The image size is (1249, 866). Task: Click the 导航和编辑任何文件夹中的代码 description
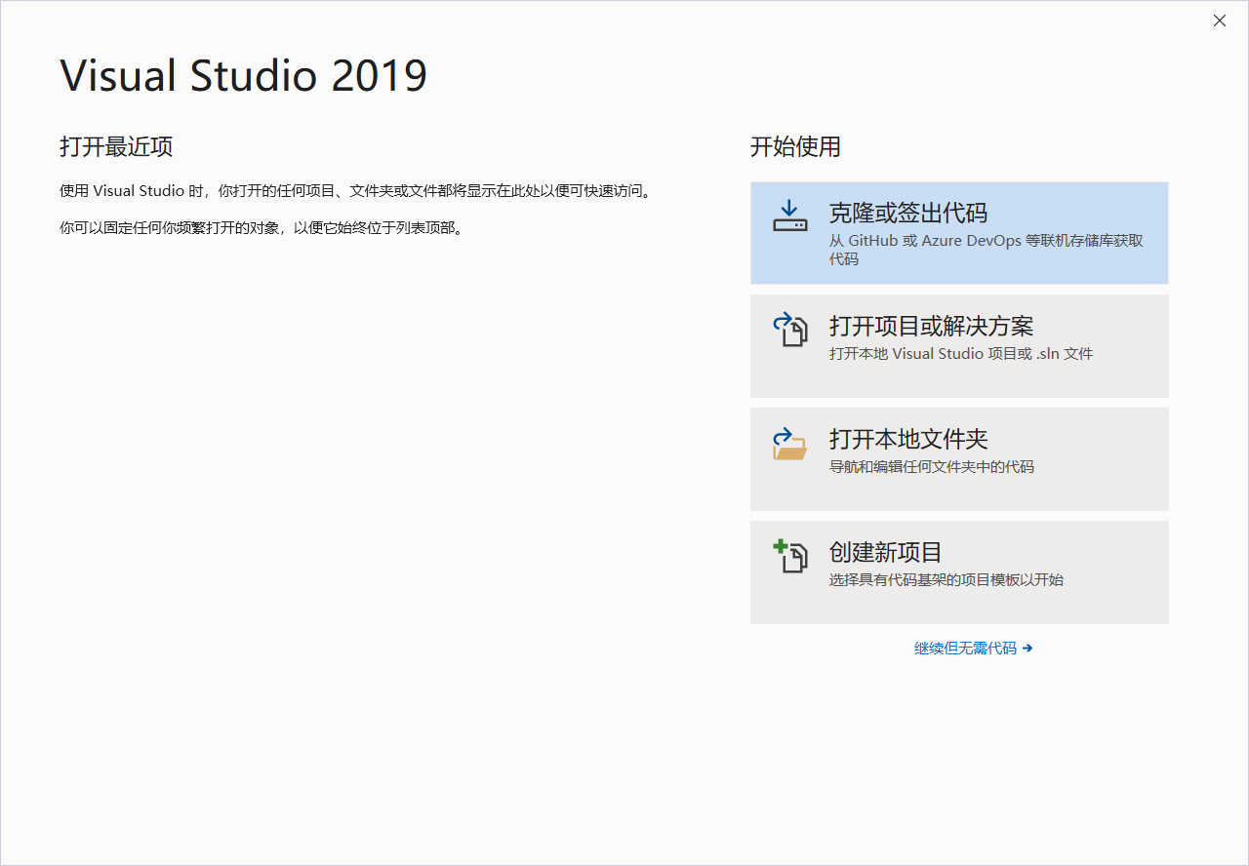click(x=932, y=467)
